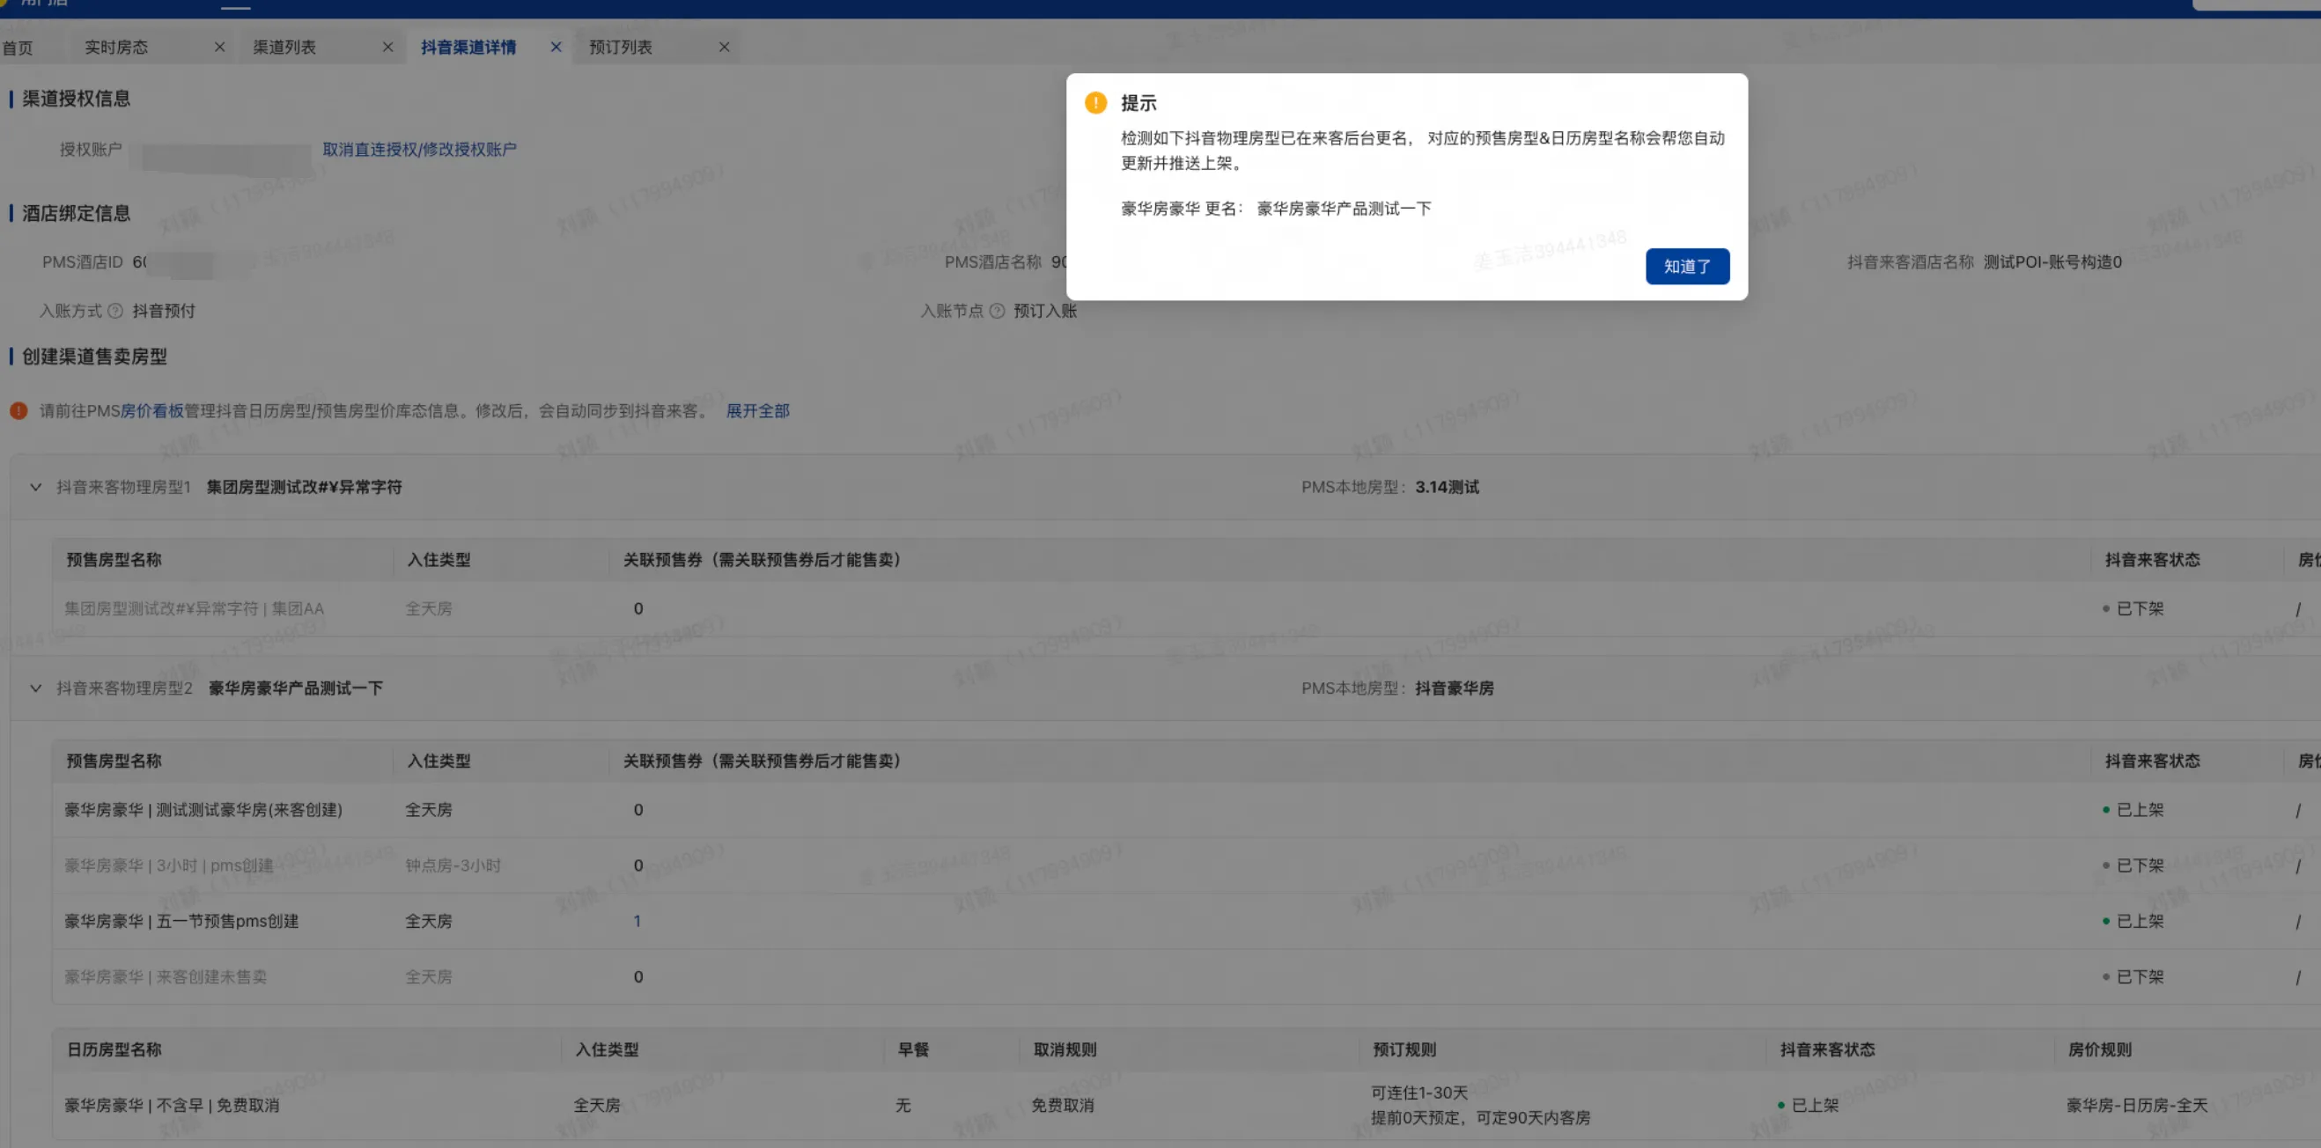This screenshot has width=2321, height=1148.
Task: Click the help icon next to 入账方式
Action: pos(115,311)
